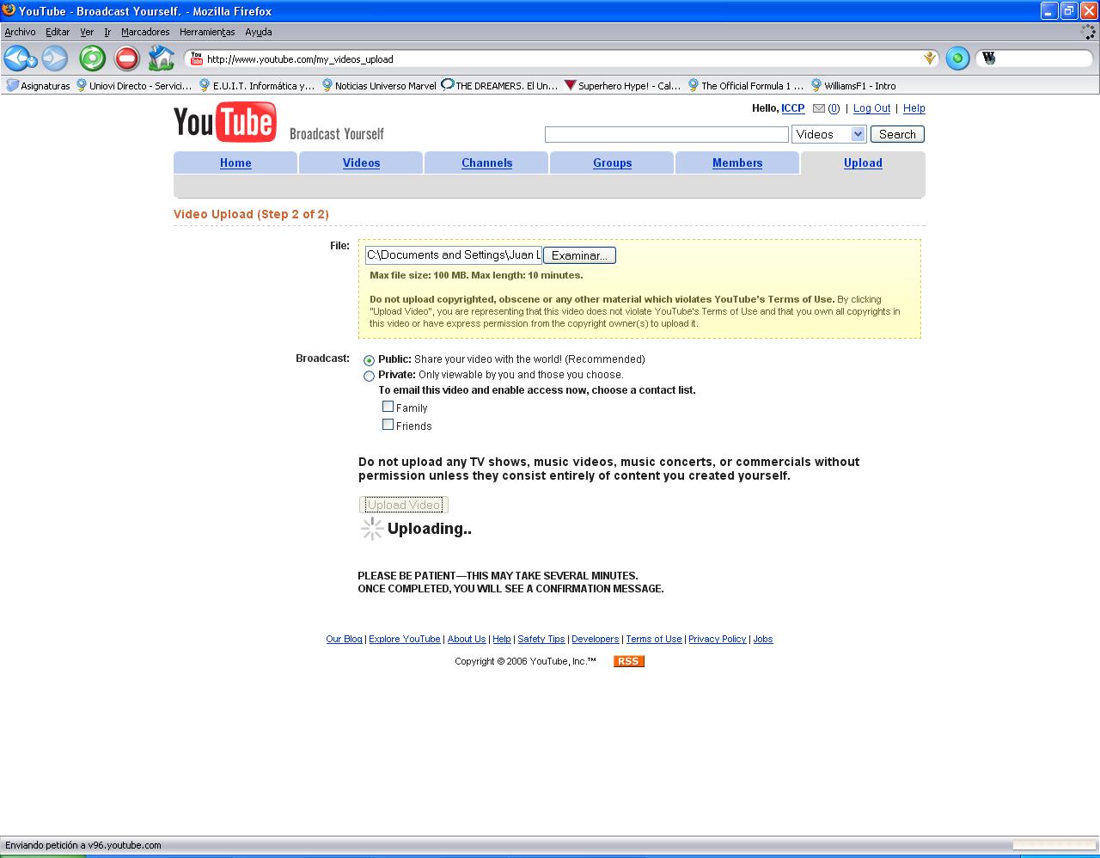Switch to the Videos tab
Screen dimensions: 1100x858
click(x=361, y=162)
